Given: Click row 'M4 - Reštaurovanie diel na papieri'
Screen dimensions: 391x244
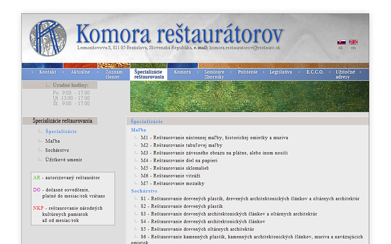Looking at the screenshot, I should [x=179, y=161].
